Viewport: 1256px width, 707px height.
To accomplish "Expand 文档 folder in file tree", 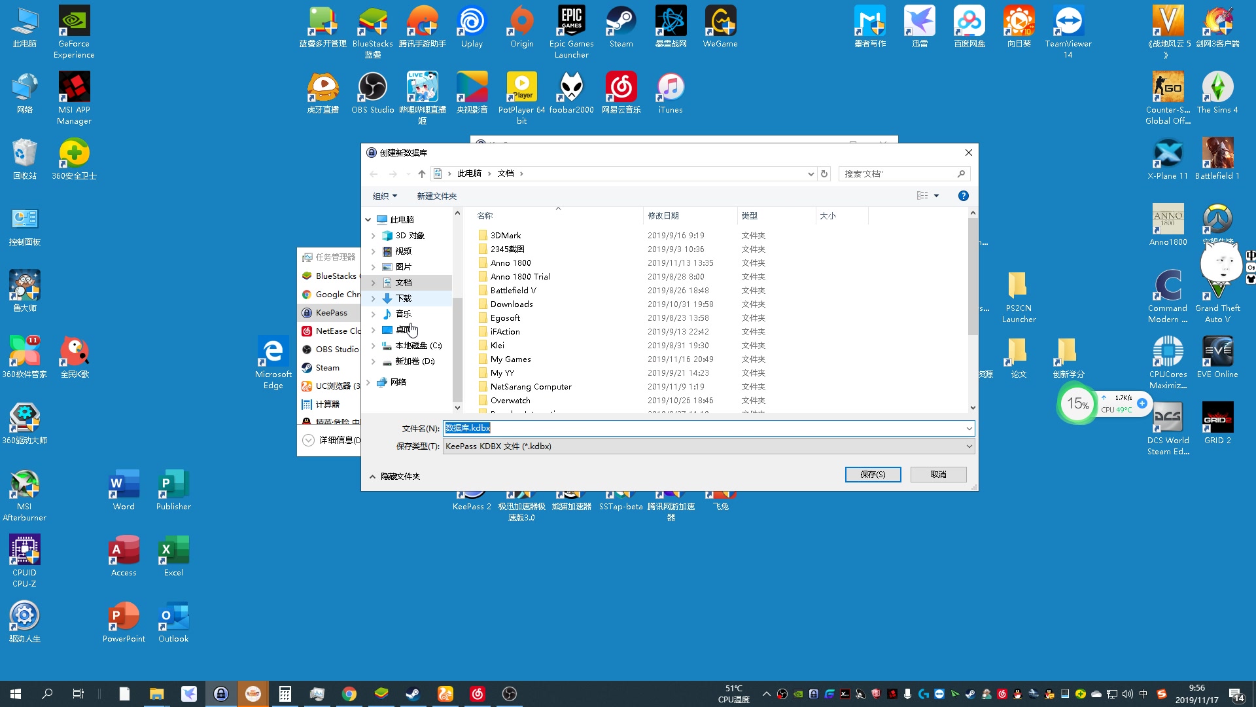I will click(373, 282).
